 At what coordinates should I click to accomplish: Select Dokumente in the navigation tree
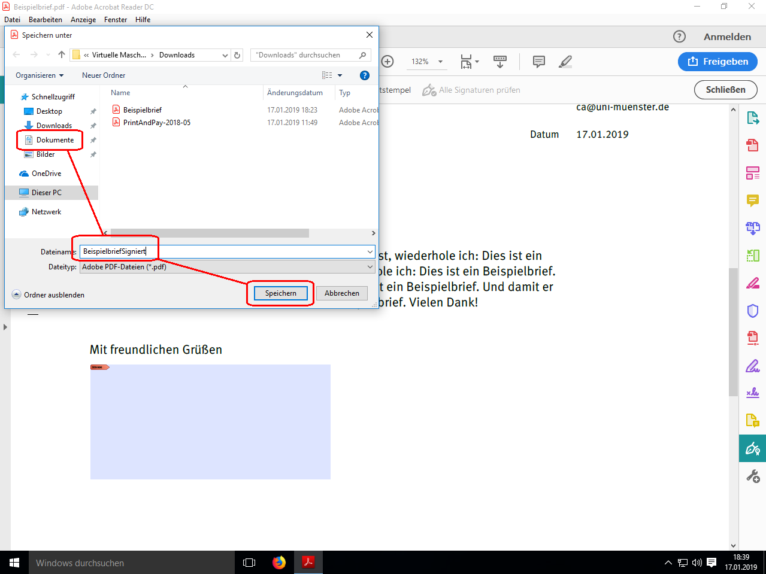coord(55,140)
